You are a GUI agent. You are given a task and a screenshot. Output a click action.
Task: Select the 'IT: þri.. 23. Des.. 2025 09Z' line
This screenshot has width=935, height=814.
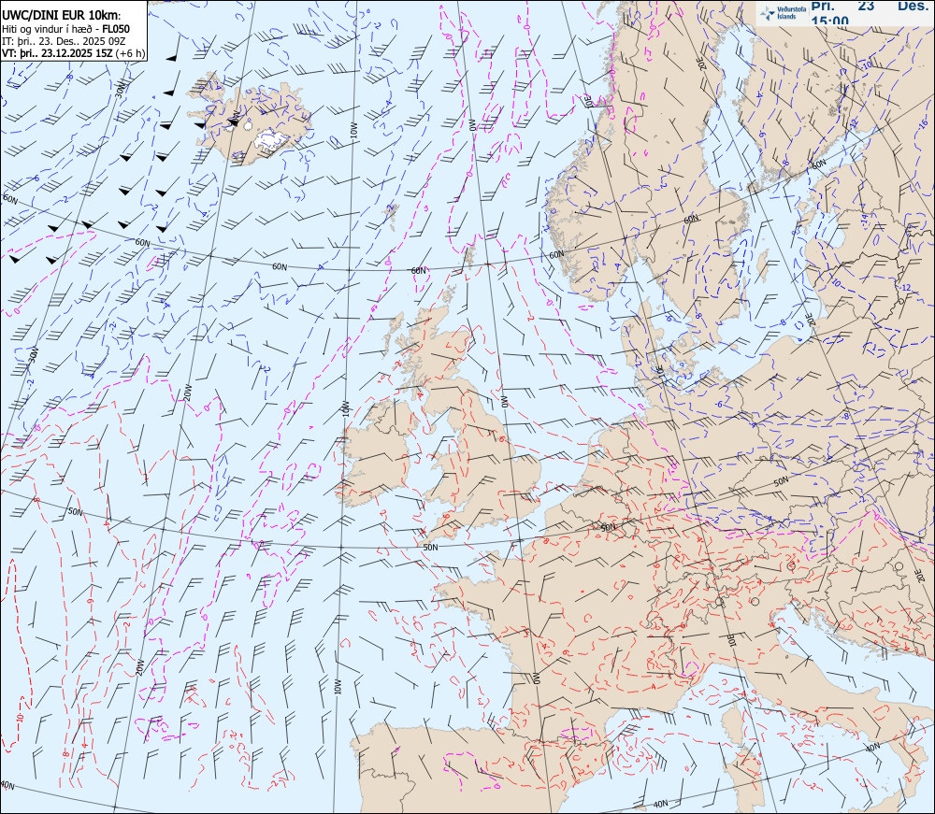tap(64, 41)
